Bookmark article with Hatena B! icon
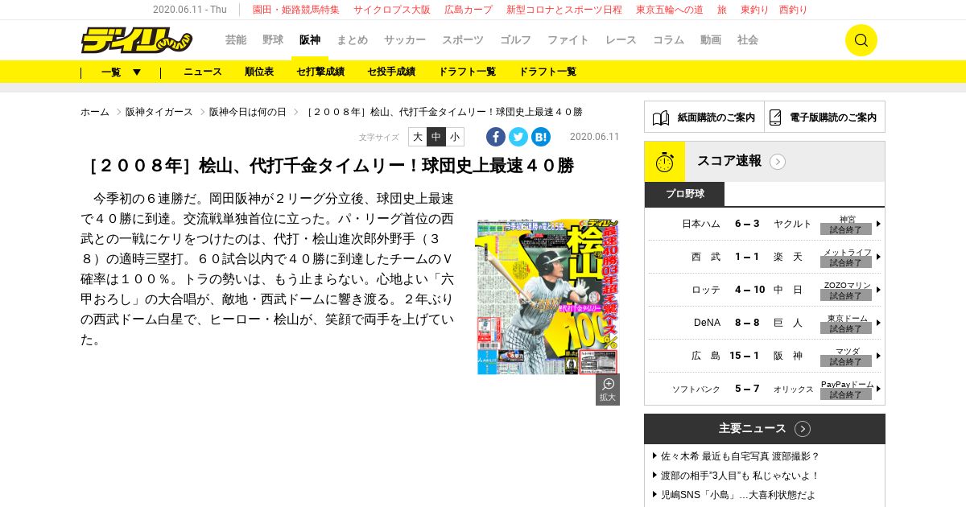Image resolution: width=966 pixels, height=507 pixels. click(541, 137)
